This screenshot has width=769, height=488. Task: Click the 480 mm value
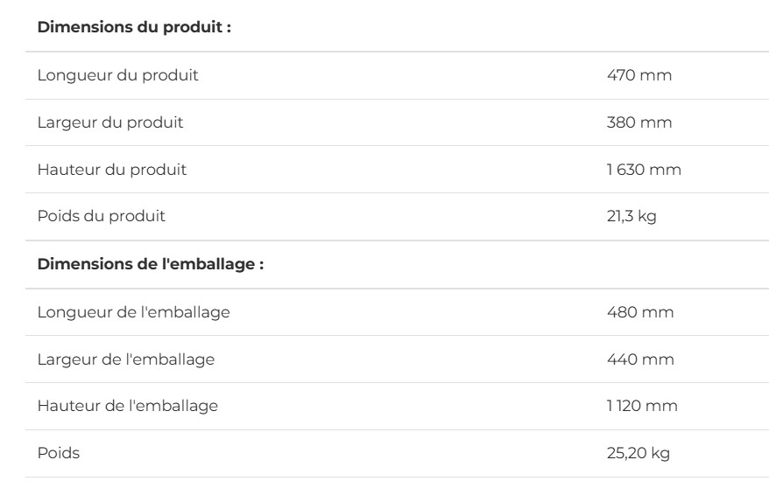pos(640,312)
